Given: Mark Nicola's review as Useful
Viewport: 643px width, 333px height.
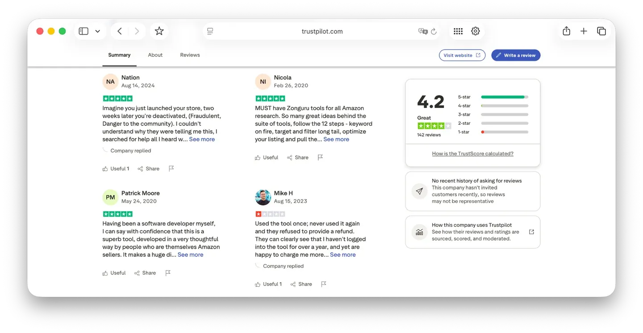Looking at the screenshot, I should [267, 157].
